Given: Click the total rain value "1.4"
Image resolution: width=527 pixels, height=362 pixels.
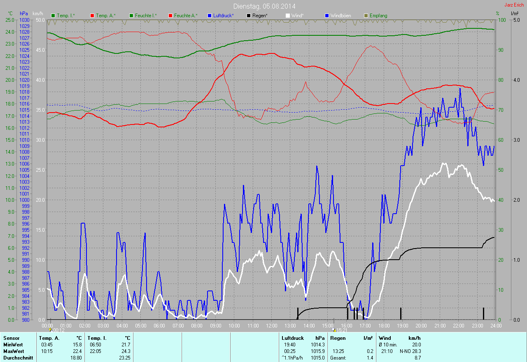Looking at the screenshot, I should click(370, 358).
